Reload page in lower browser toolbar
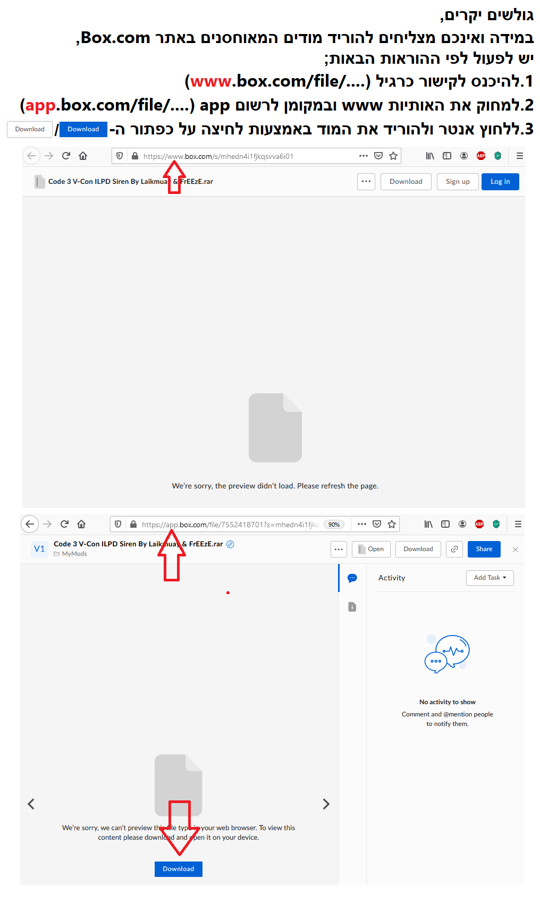 pos(64,524)
